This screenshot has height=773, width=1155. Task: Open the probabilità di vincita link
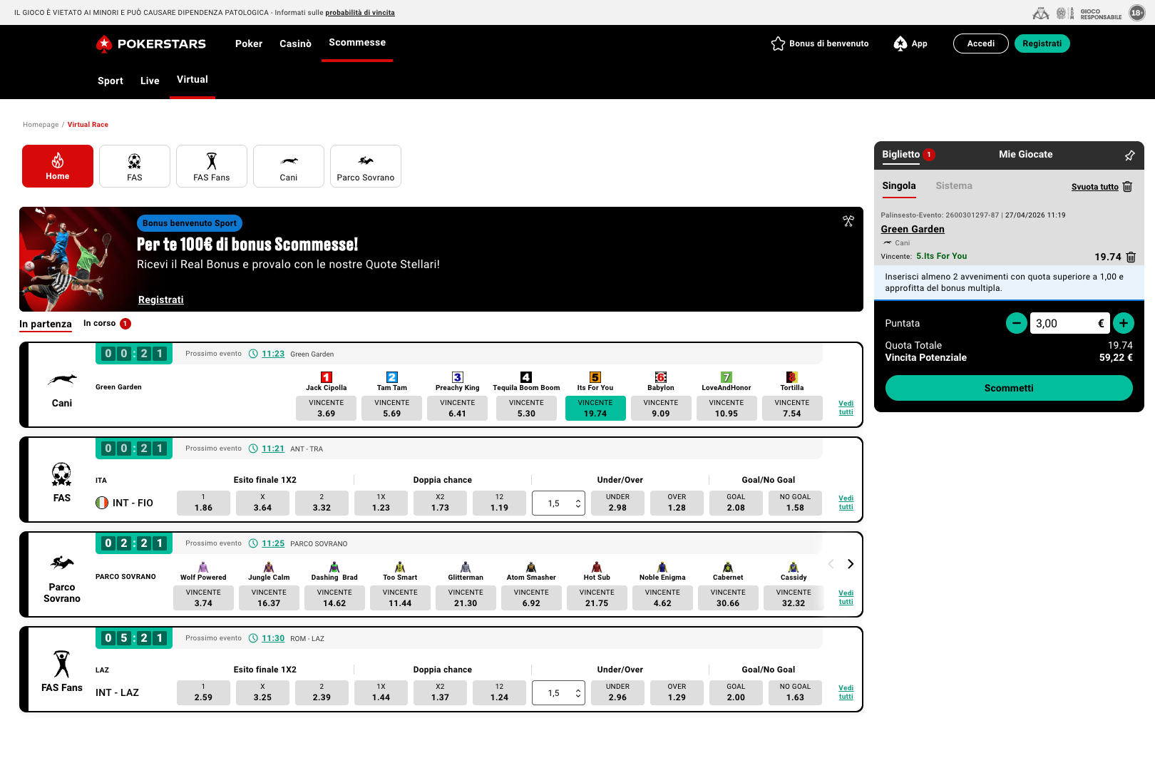360,13
